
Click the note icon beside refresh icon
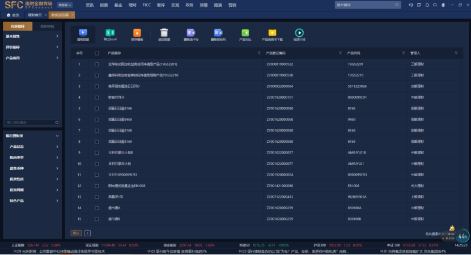point(419,5)
